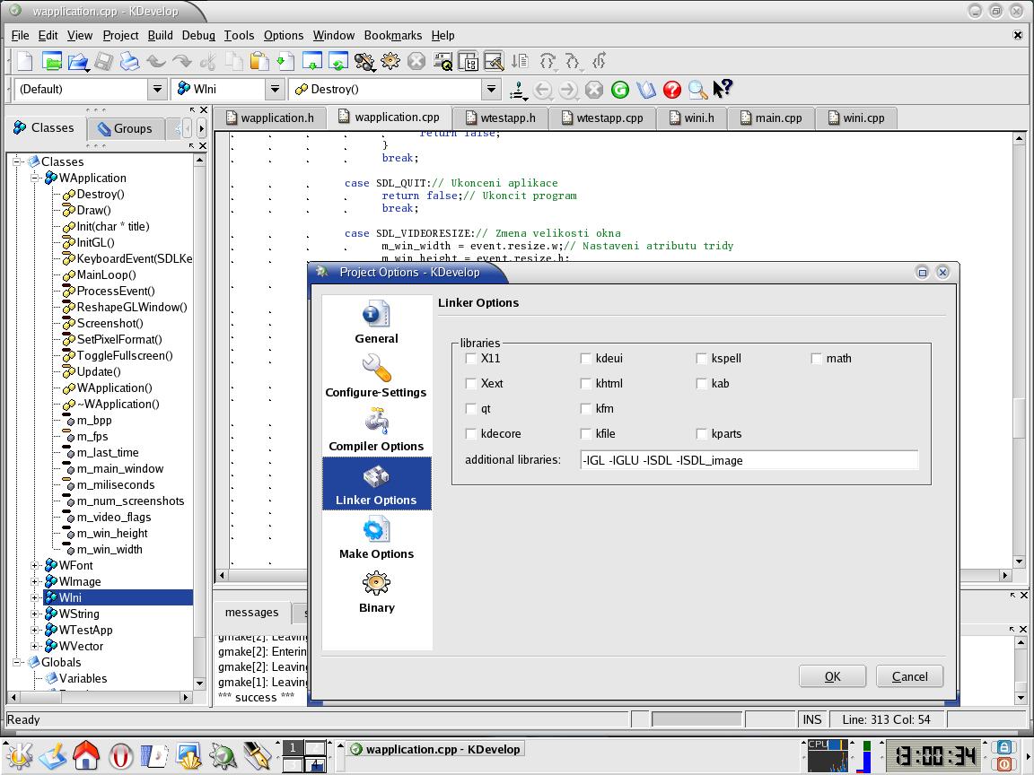Expand the WString class node
This screenshot has height=775, width=1034.
click(35, 614)
